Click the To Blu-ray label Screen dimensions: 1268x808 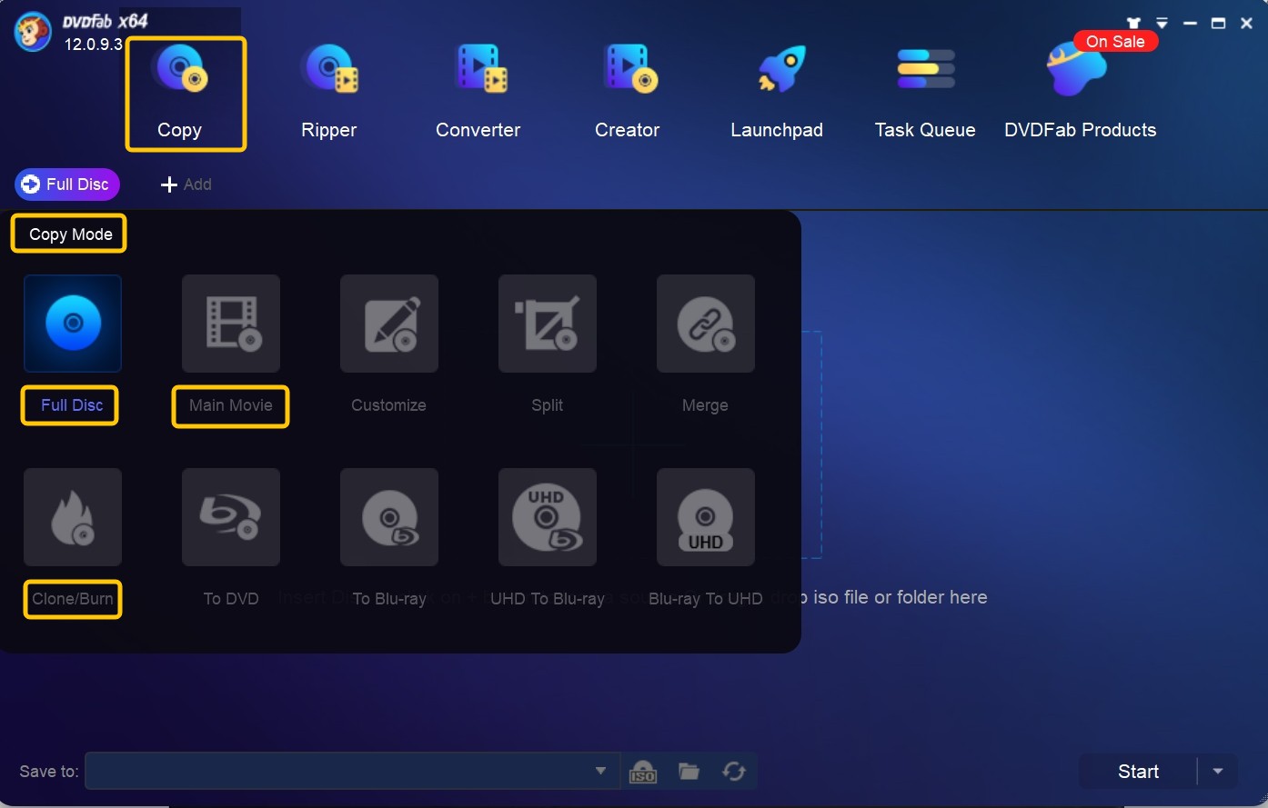tap(389, 599)
